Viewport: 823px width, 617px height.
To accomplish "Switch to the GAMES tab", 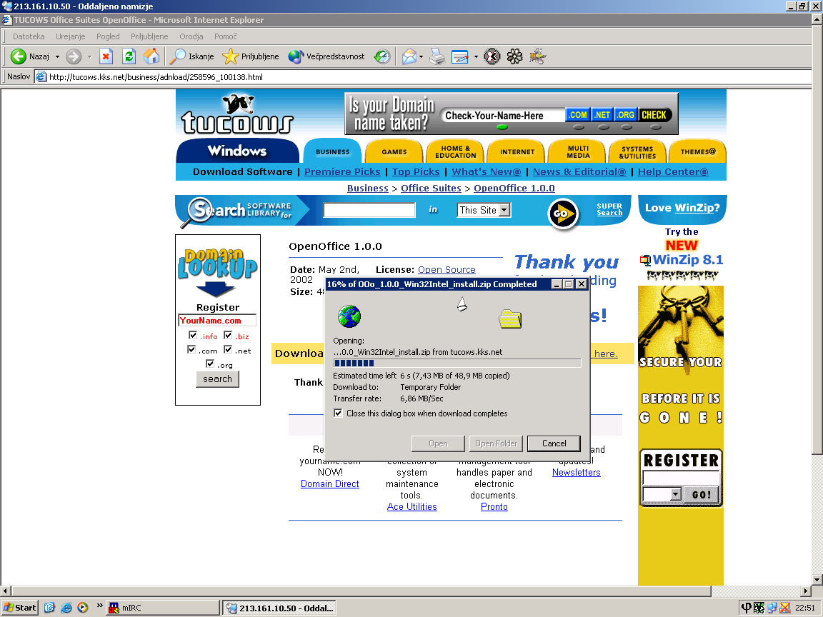I will coord(394,152).
